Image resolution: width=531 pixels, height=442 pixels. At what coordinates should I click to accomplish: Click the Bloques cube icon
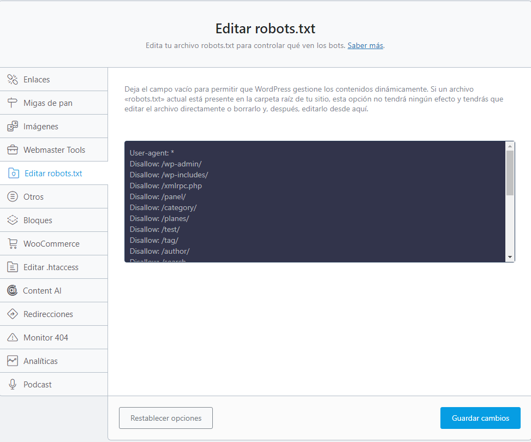pos(13,220)
